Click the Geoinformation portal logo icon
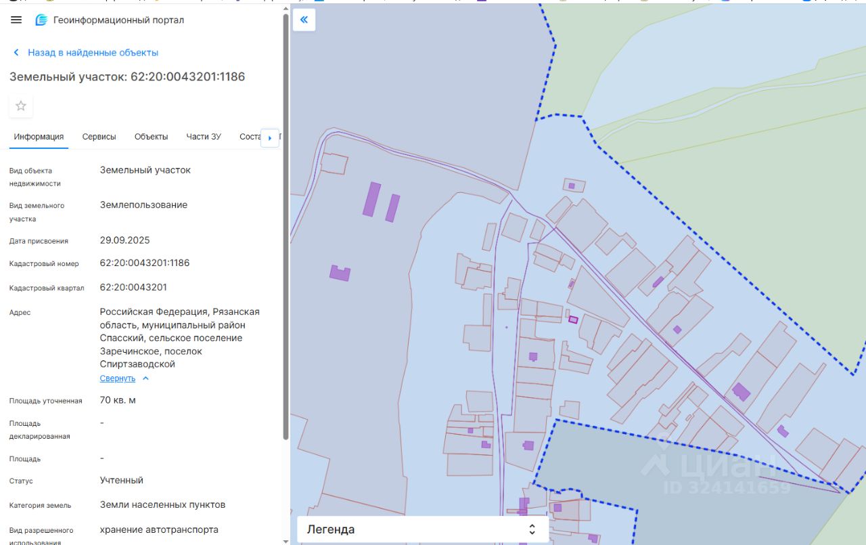 coord(42,20)
